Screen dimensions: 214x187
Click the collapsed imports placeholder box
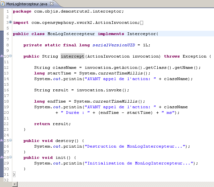point(142,23)
